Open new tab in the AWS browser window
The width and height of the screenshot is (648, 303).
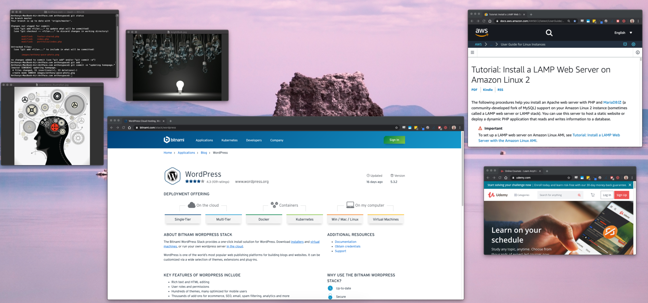pos(531,14)
